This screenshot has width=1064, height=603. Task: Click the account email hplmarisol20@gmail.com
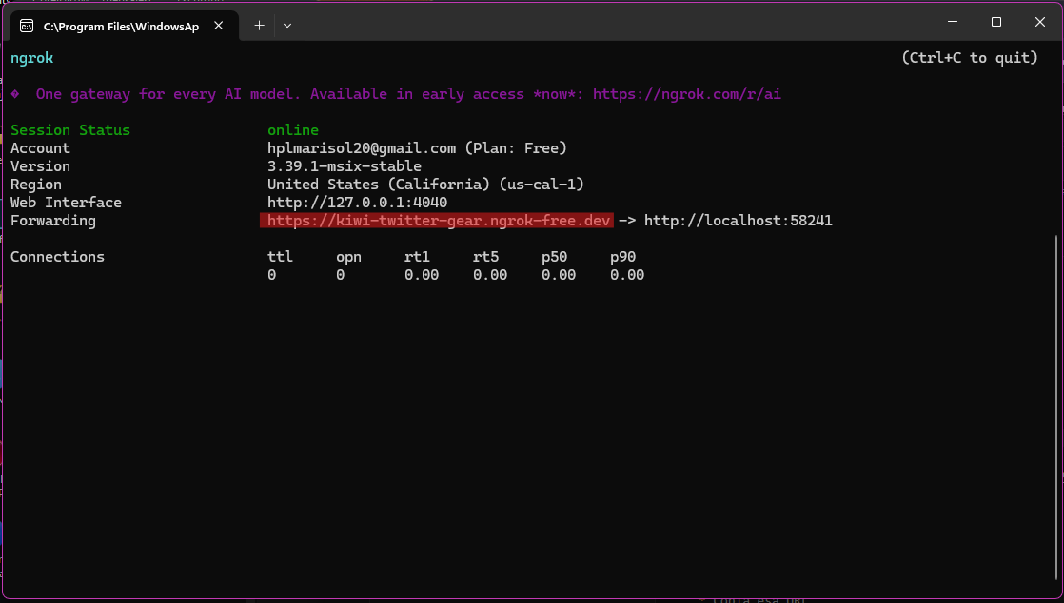click(362, 147)
